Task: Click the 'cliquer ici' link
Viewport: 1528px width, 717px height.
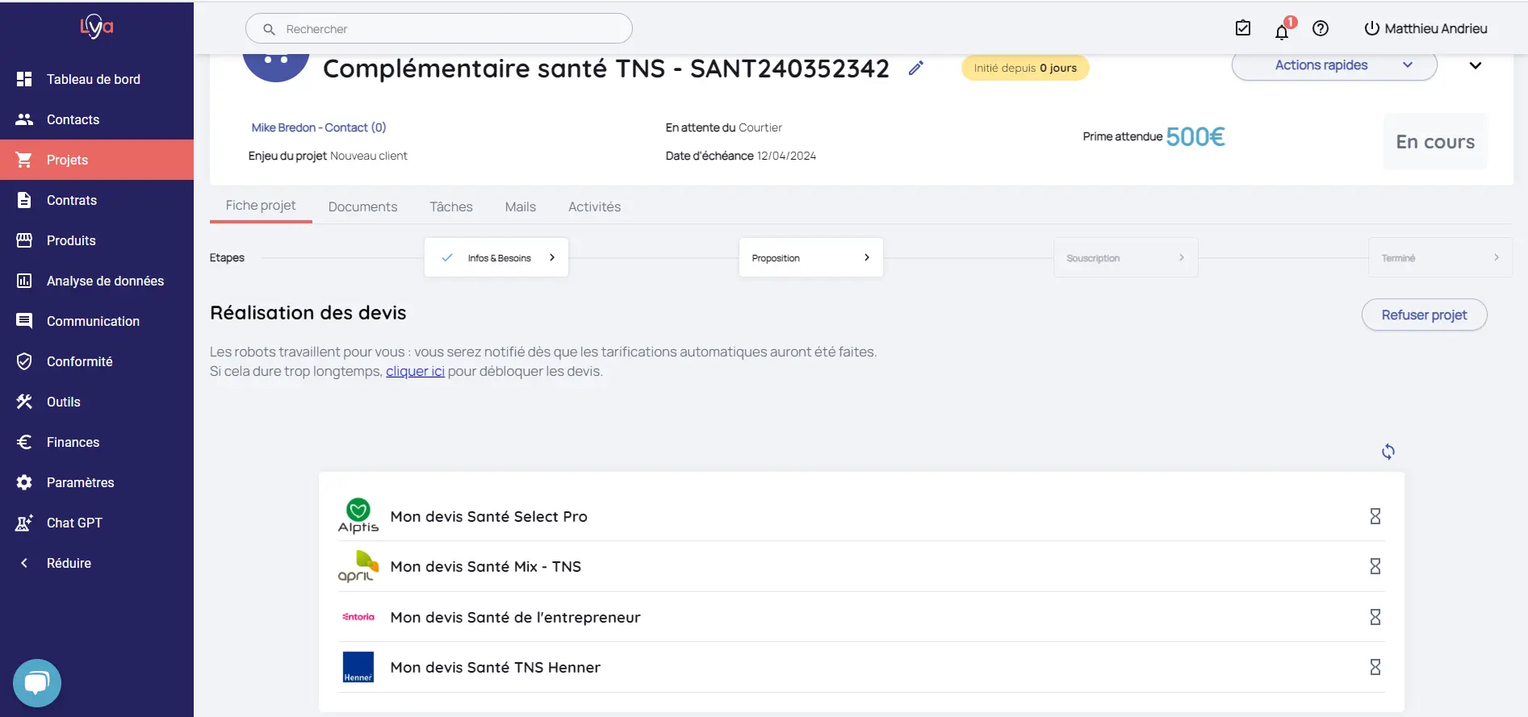Action: pyautogui.click(x=415, y=372)
